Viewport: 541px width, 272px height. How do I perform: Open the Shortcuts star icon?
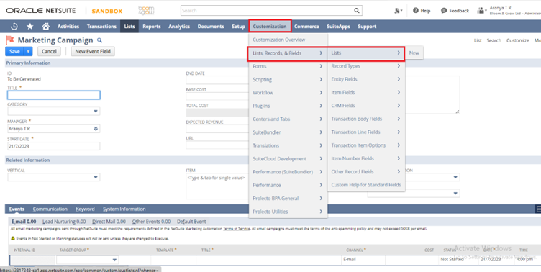tap(30, 26)
